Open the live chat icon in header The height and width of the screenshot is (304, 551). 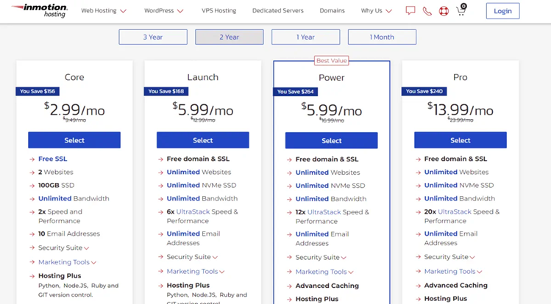410,11
